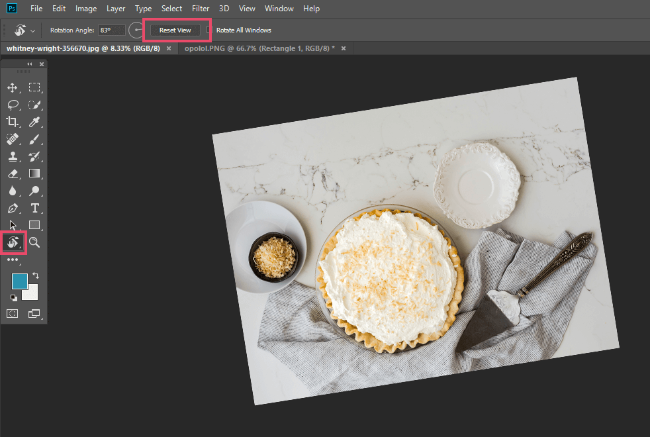Select the Gradient tool

(x=34, y=173)
